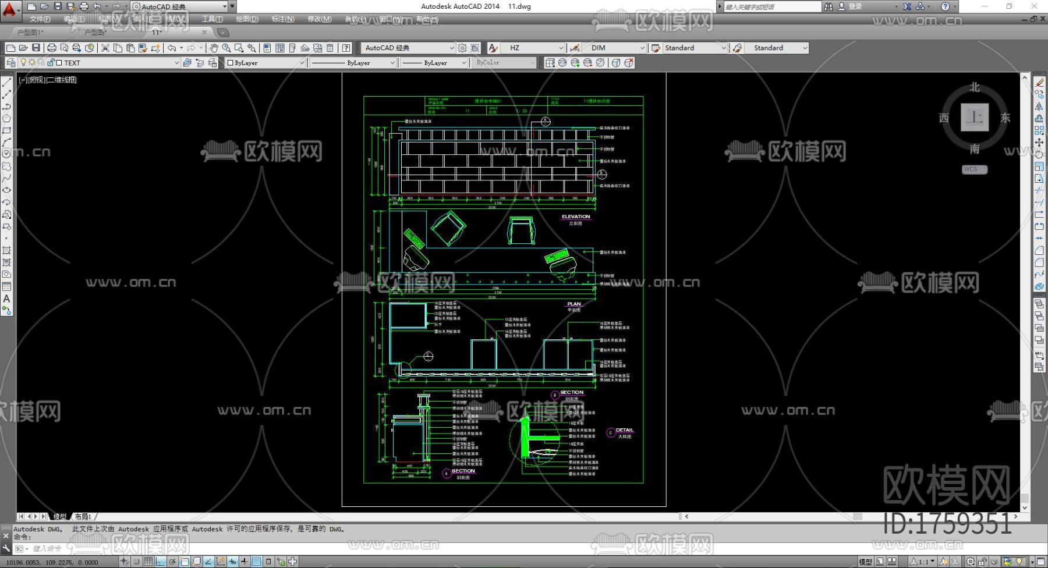Image resolution: width=1048 pixels, height=568 pixels.
Task: Click the Plot (printer) icon in the toolbar
Action: [52, 48]
